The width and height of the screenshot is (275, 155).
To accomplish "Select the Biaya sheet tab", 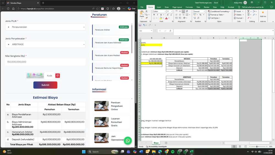I will click(156, 143).
